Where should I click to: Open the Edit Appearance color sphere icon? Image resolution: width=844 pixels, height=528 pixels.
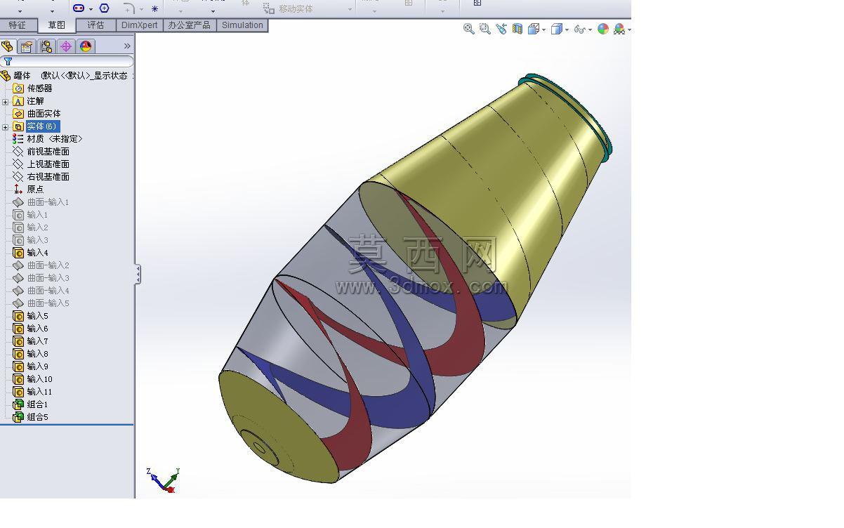tap(603, 29)
